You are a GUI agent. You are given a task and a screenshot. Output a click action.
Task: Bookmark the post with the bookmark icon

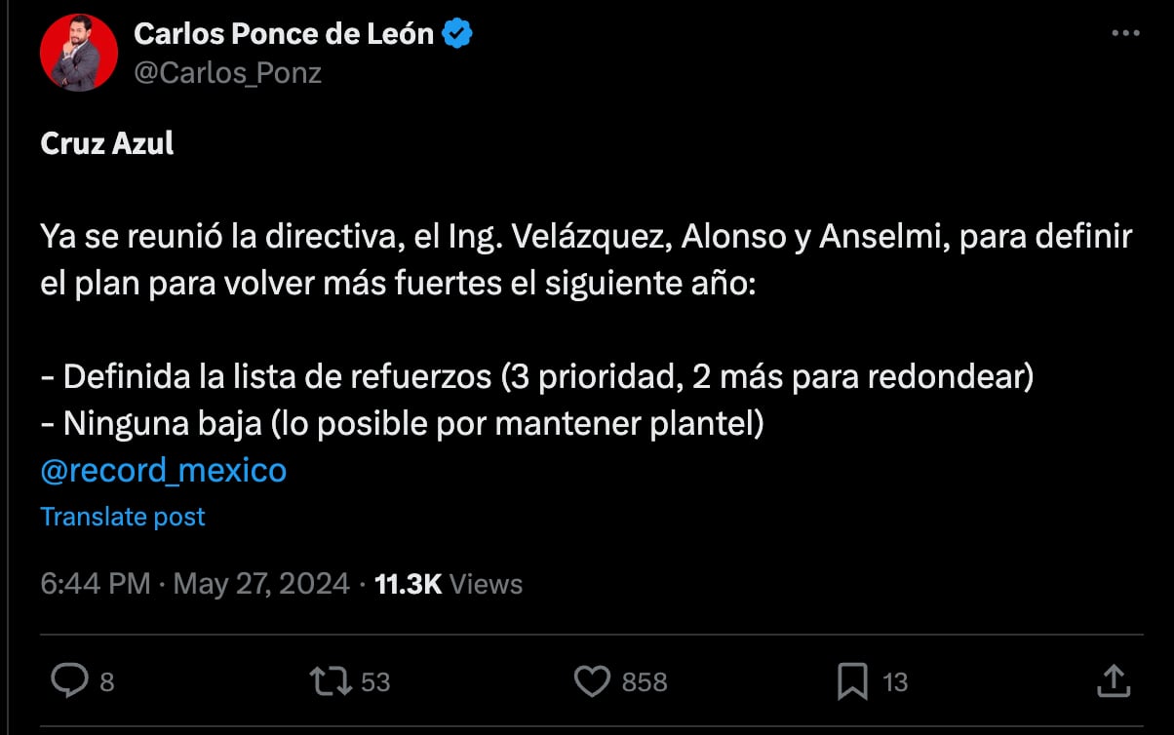coord(851,682)
